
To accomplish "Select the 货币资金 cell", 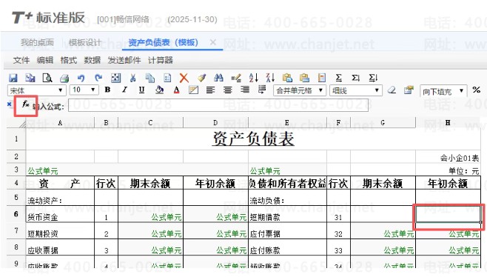I will (x=60, y=214).
